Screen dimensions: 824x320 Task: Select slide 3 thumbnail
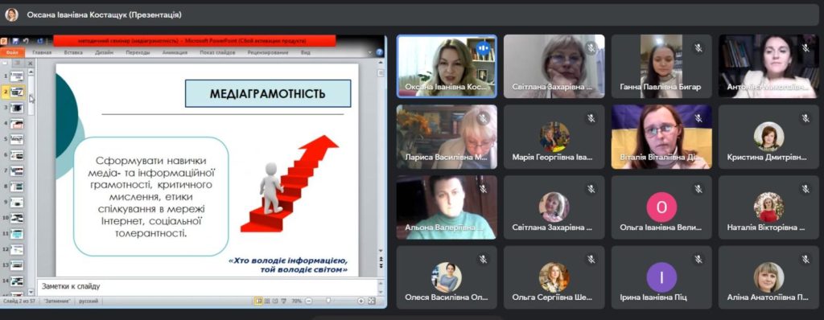click(17, 108)
